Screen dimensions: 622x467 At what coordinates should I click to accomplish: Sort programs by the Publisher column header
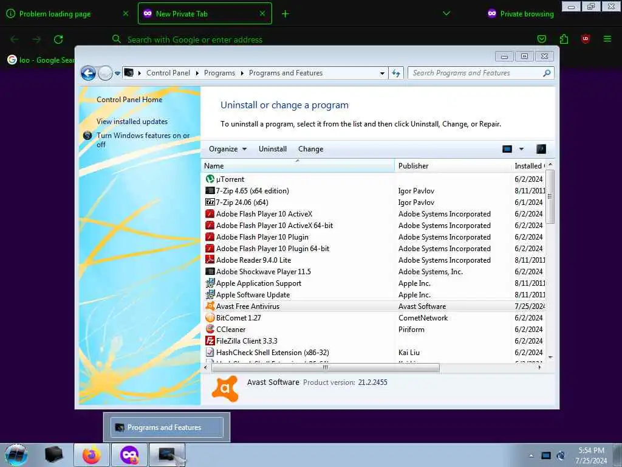coord(453,165)
